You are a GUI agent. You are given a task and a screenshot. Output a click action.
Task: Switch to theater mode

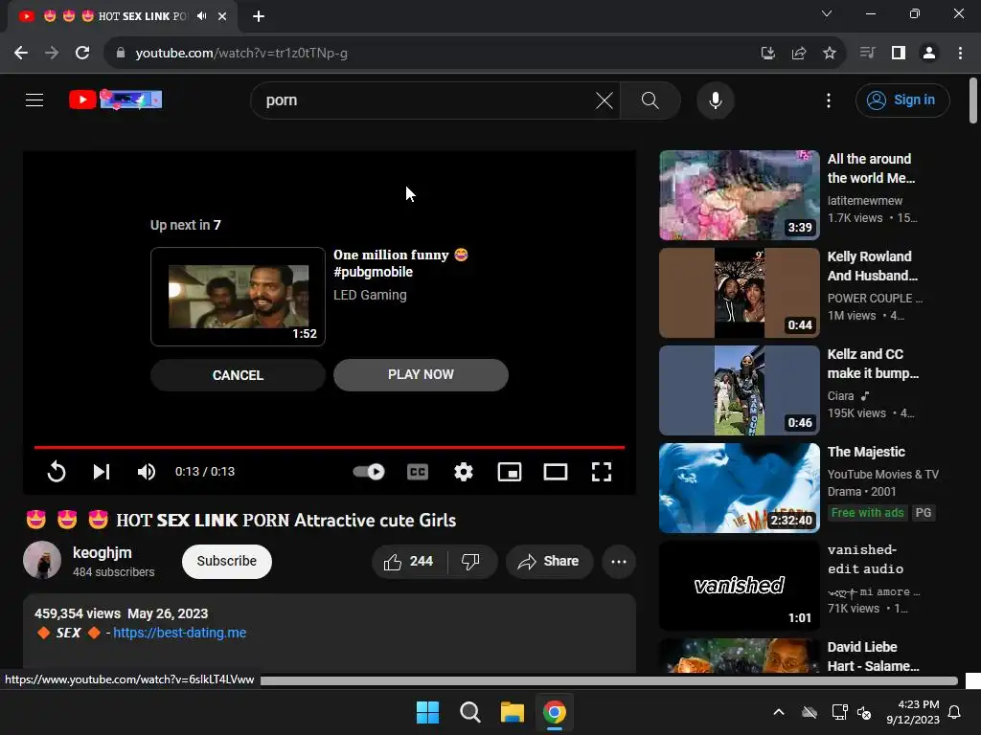pos(555,471)
